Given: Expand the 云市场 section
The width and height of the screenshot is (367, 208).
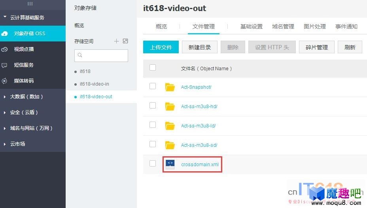Looking at the screenshot, I should 4,144.
